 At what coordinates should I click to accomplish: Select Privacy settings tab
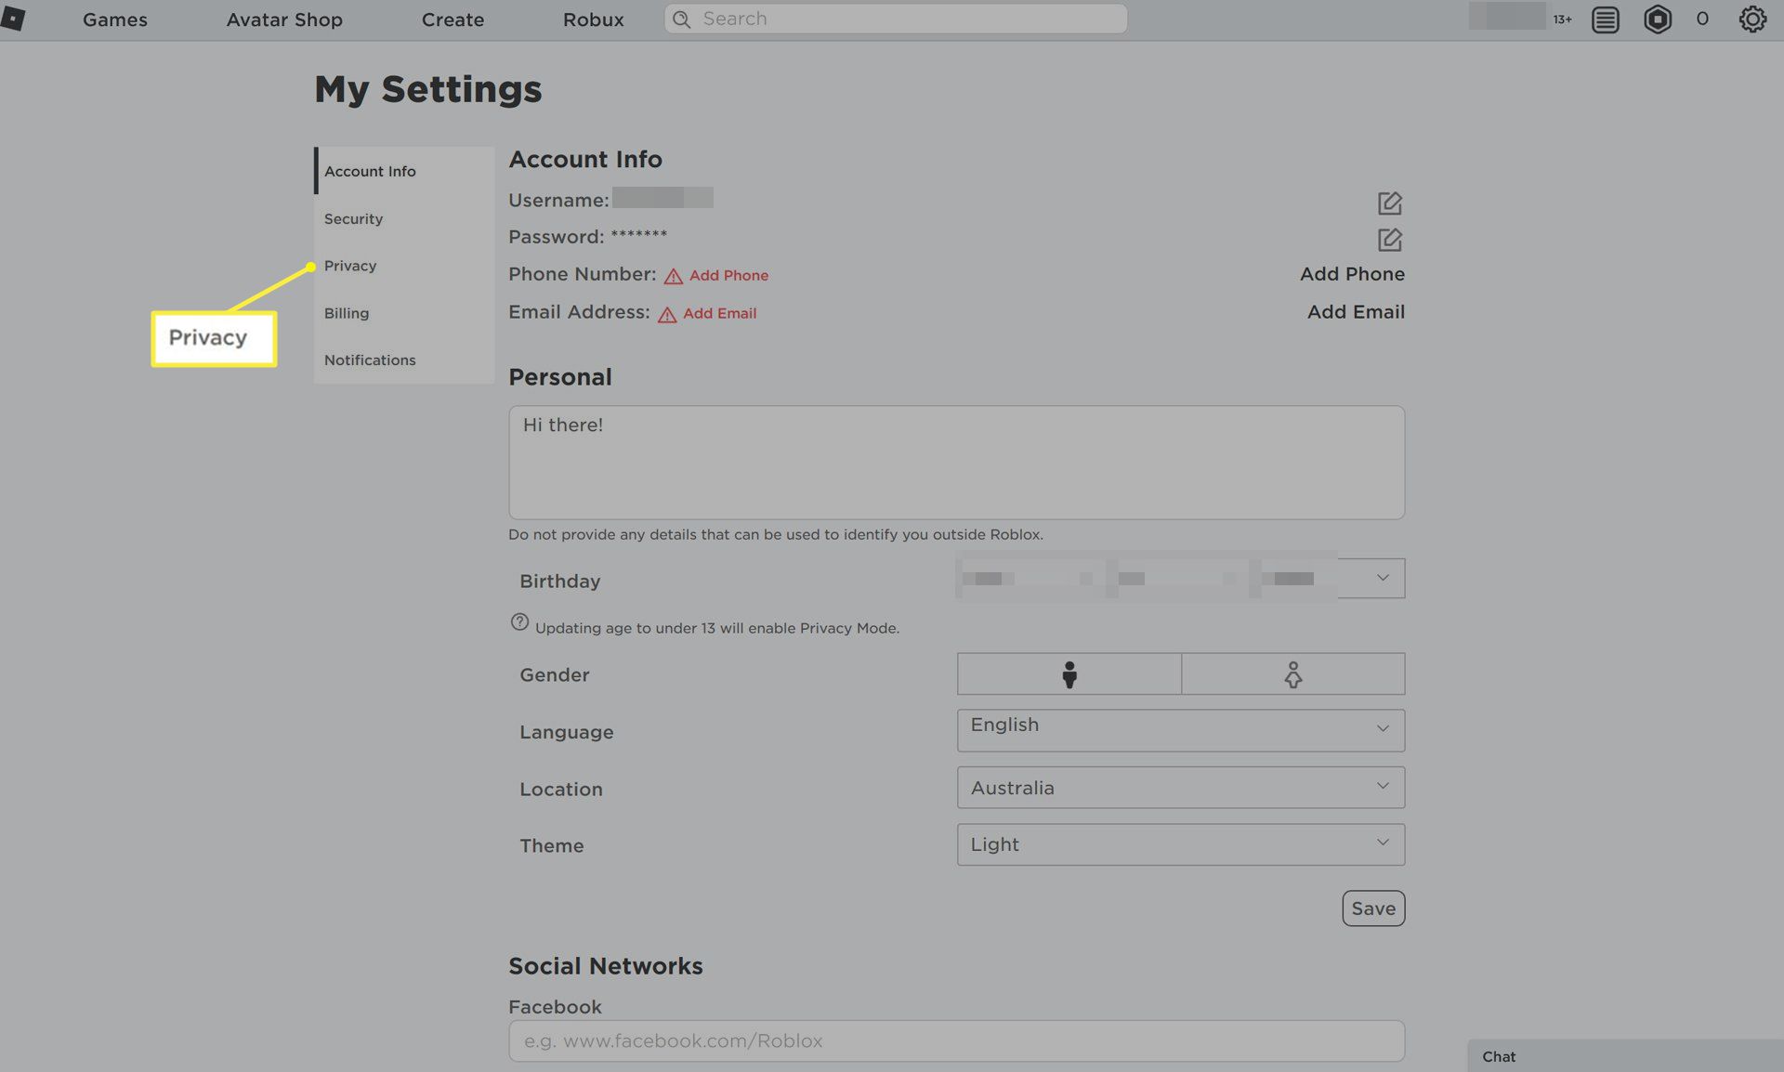404,266
